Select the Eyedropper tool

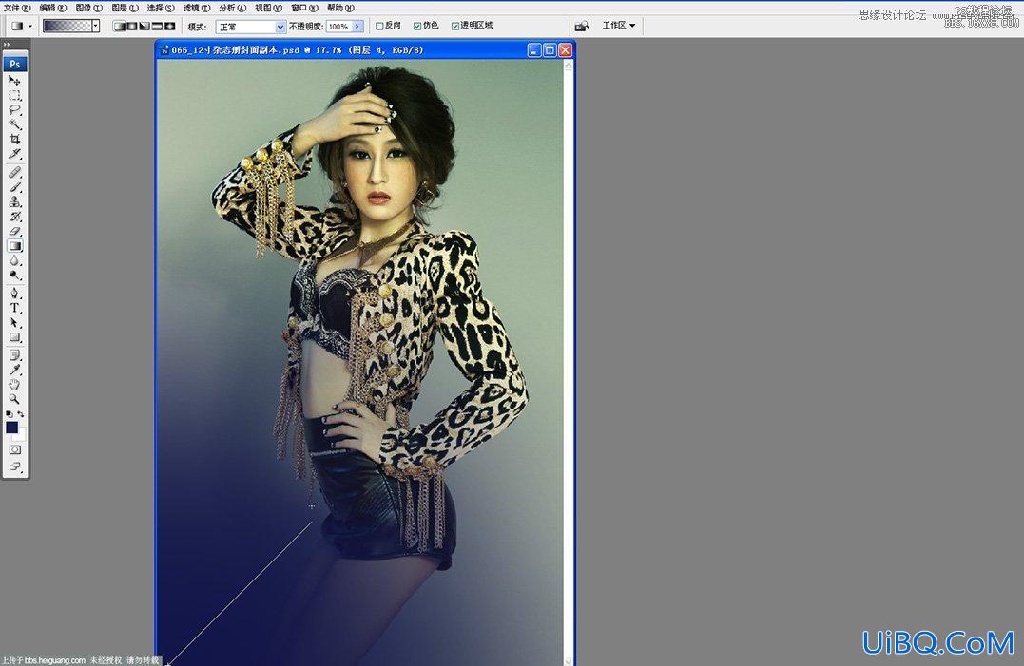pyautogui.click(x=14, y=370)
